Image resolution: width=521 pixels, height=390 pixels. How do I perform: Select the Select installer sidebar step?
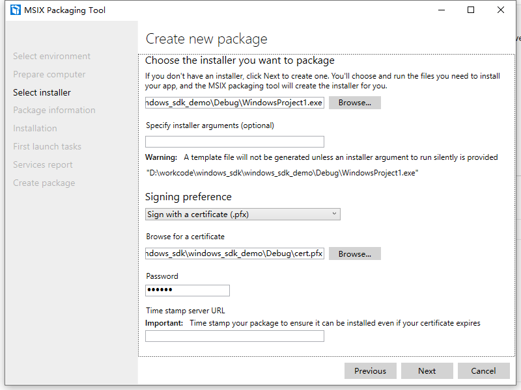pyautogui.click(x=42, y=92)
